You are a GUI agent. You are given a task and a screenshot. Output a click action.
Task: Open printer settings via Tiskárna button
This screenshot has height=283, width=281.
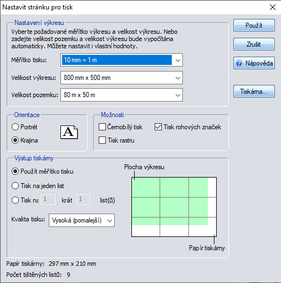(x=254, y=92)
